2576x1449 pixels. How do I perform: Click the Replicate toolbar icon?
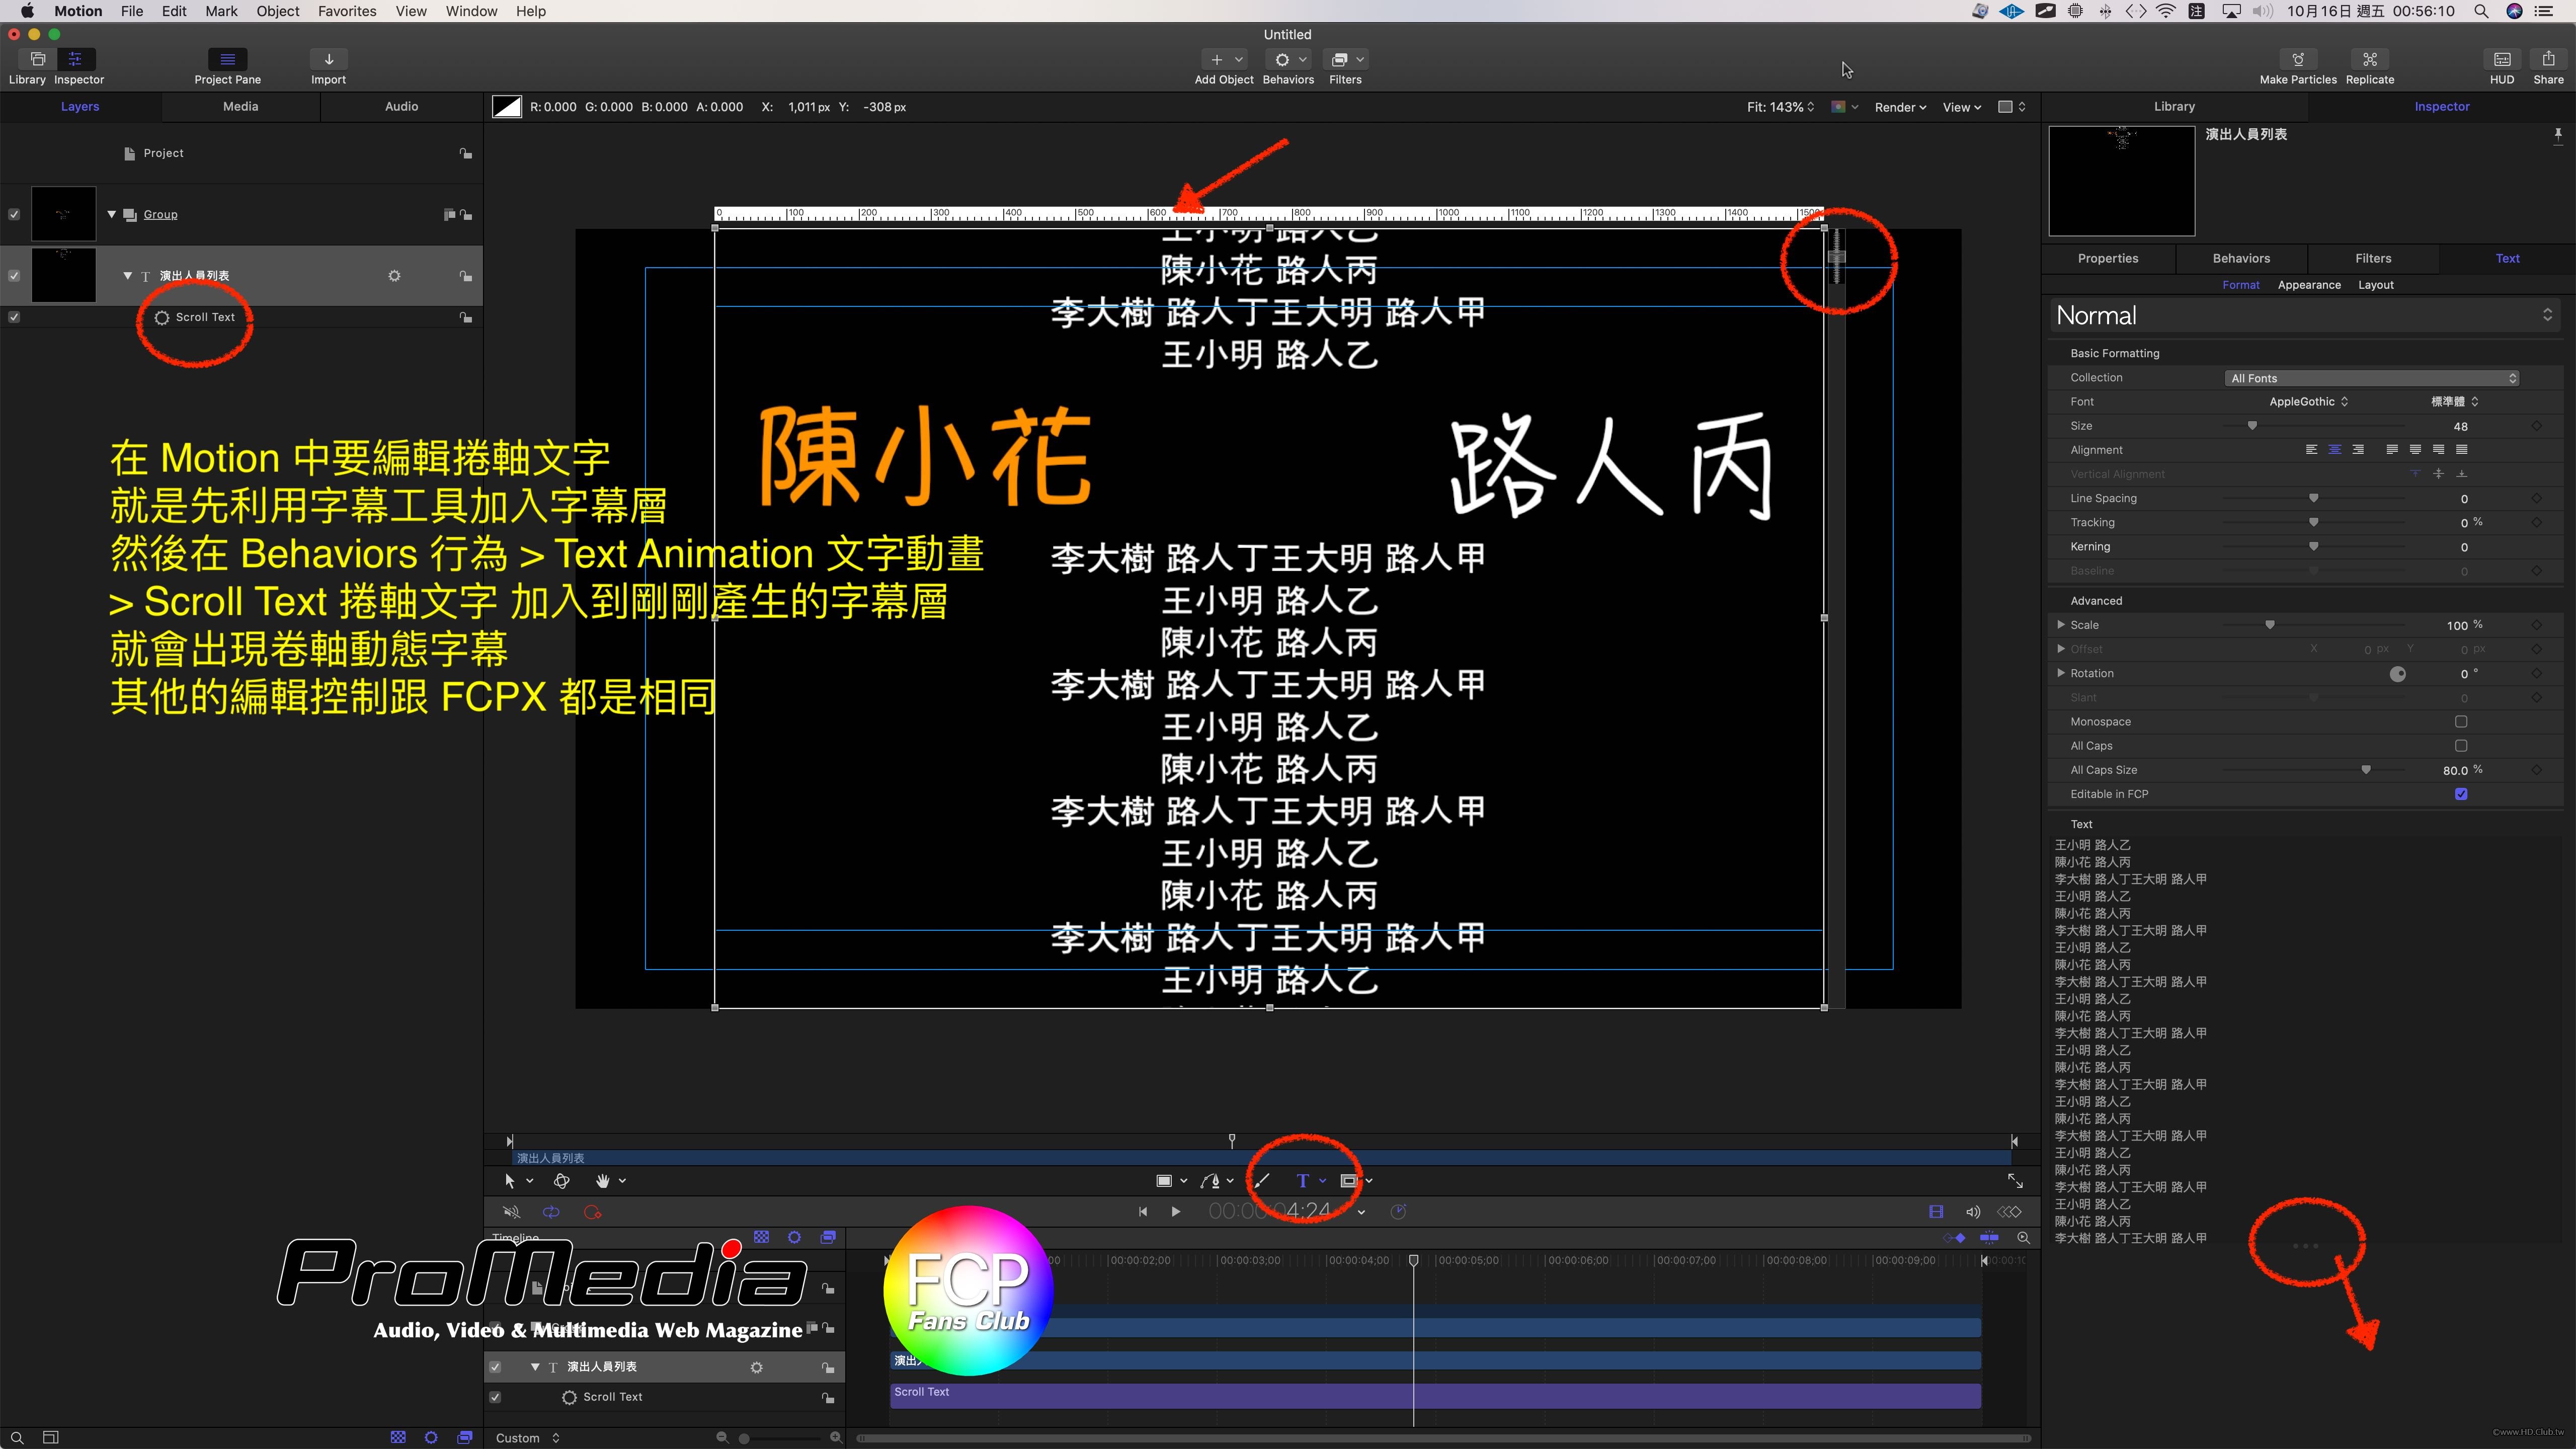(x=2369, y=60)
